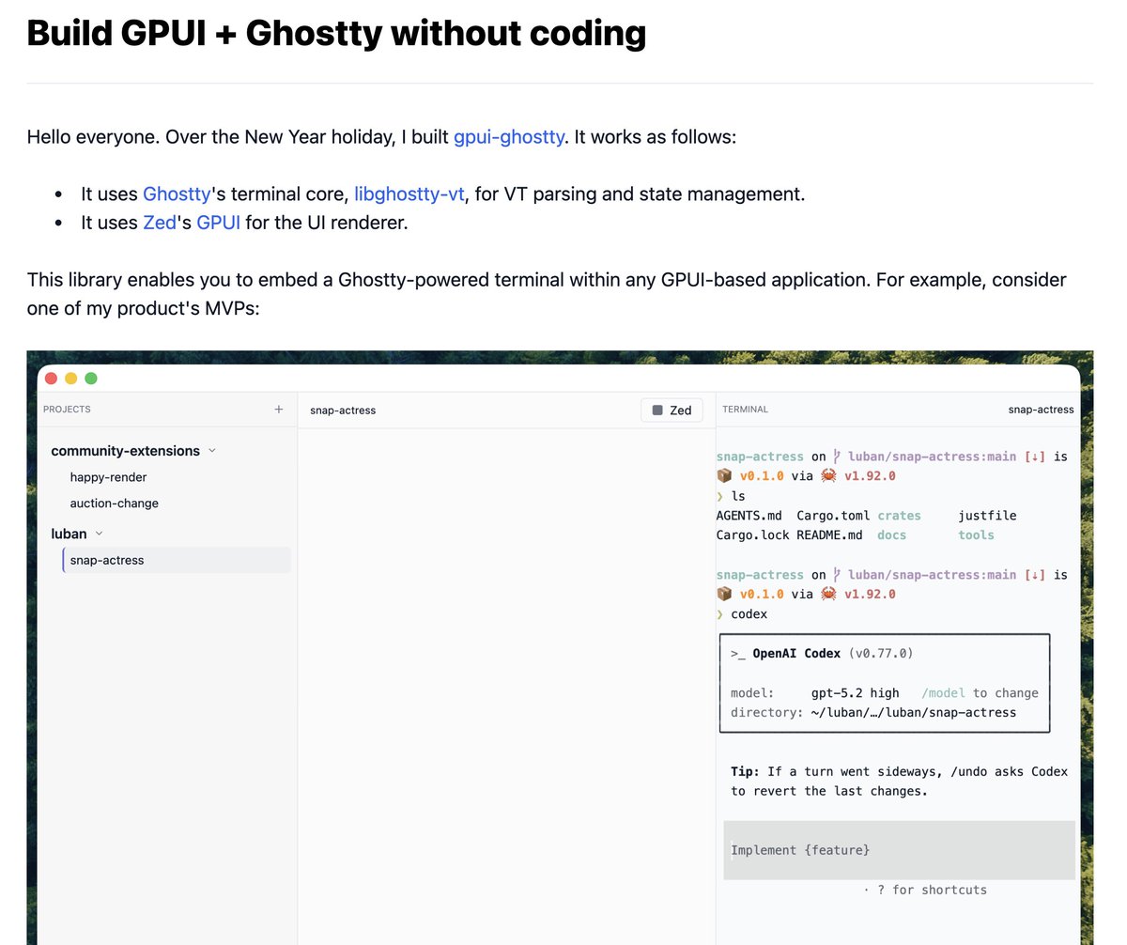1127x945 pixels.
Task: Focus the Implement {feature} prompt input
Action: (x=899, y=850)
